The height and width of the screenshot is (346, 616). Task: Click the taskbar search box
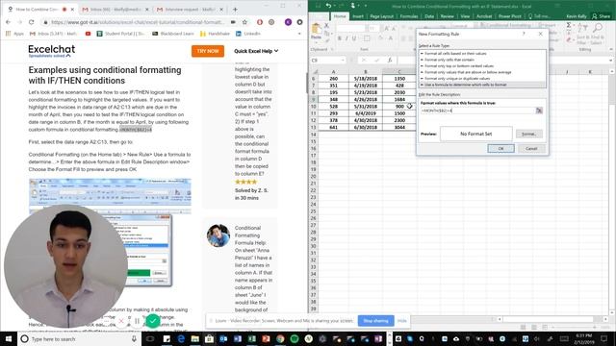[x=79, y=338]
